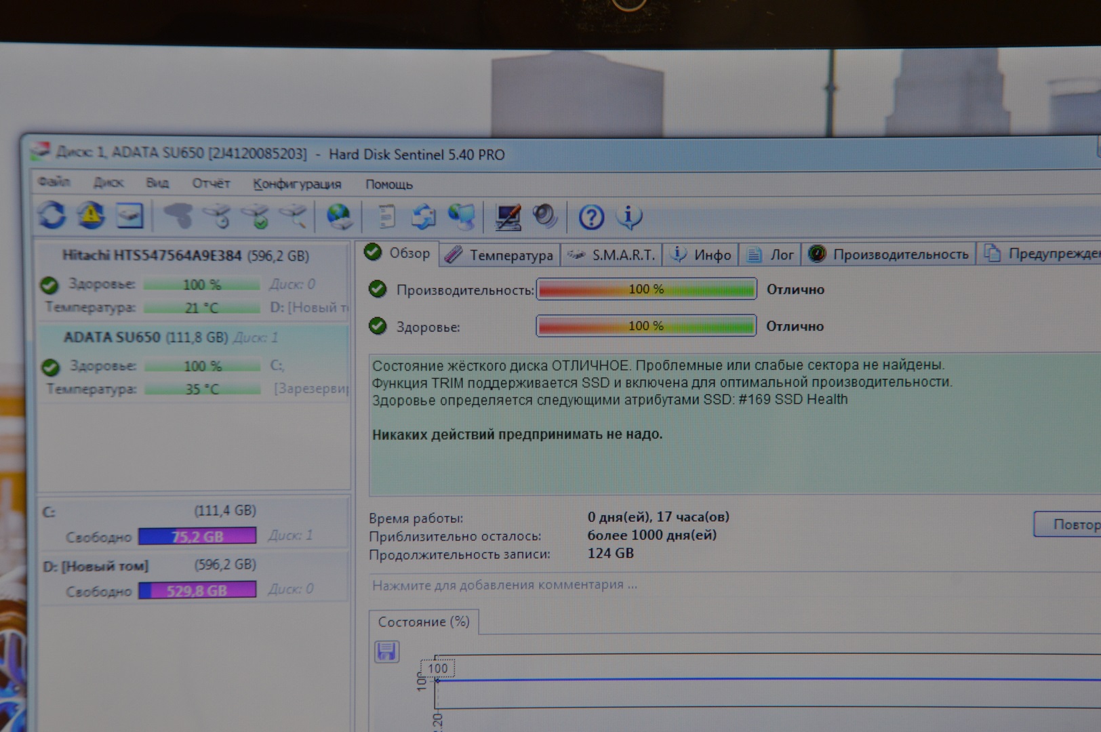The image size is (1101, 732).
Task: Click the 'Диск: 1' label in C: partition row
Action: tap(290, 535)
